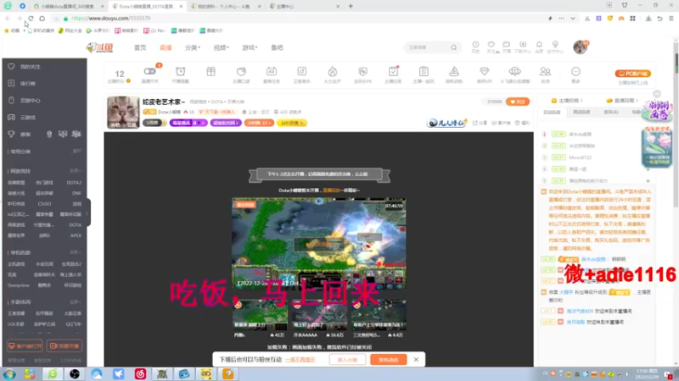This screenshot has width=679, height=381.
Task: Click the user avatar in the header
Action: [580, 47]
